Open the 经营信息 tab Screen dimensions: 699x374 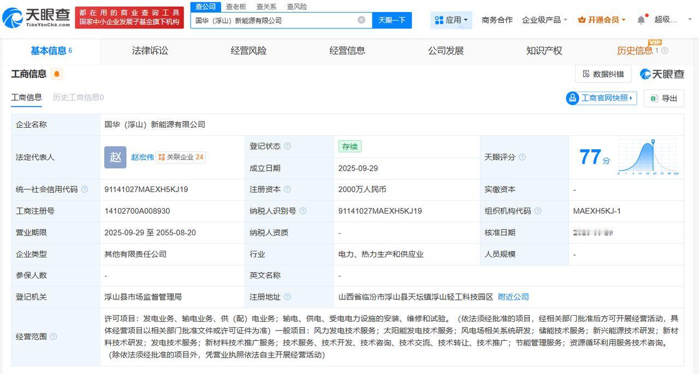pyautogui.click(x=347, y=51)
